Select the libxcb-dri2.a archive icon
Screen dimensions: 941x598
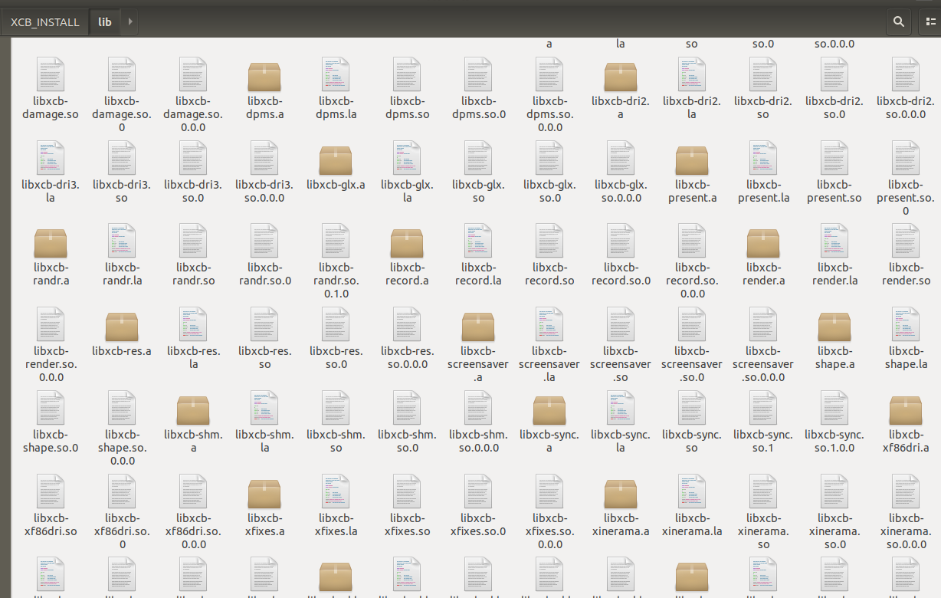click(x=621, y=76)
